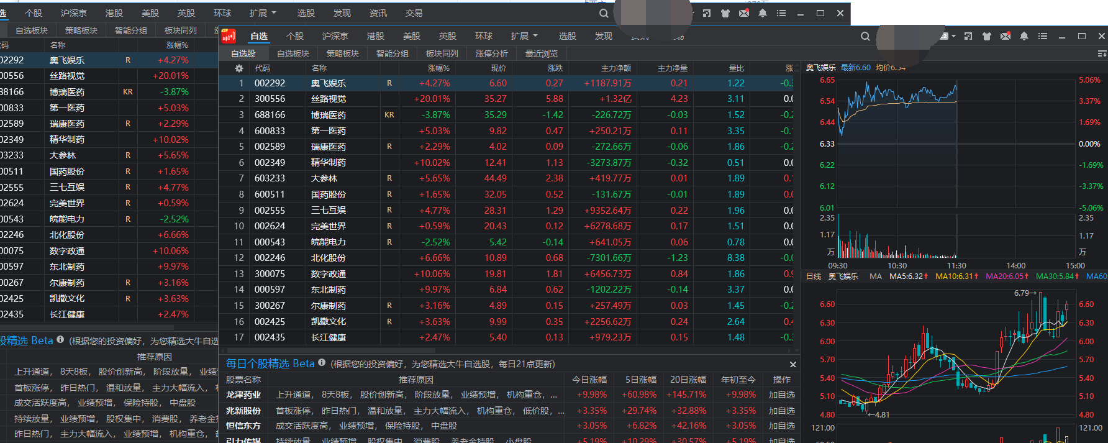Image resolution: width=1108 pixels, height=443 pixels.
Task: Open the column sort menu icon at right of sub-tabs
Action: pyautogui.click(x=1102, y=53)
